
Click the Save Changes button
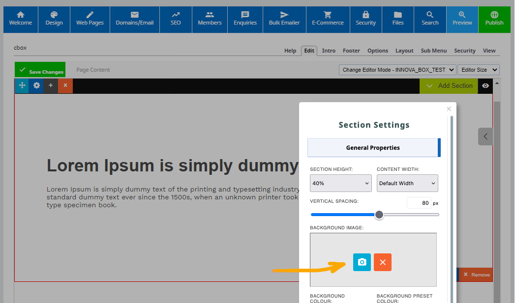[x=40, y=71]
